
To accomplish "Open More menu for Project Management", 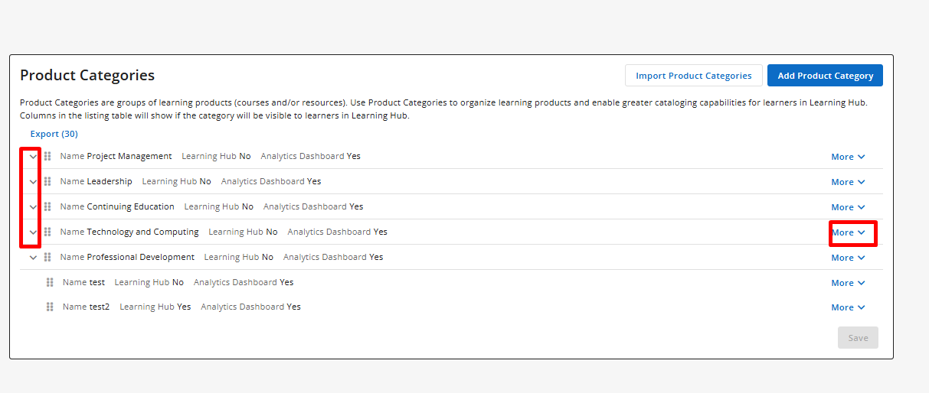I will pos(848,157).
